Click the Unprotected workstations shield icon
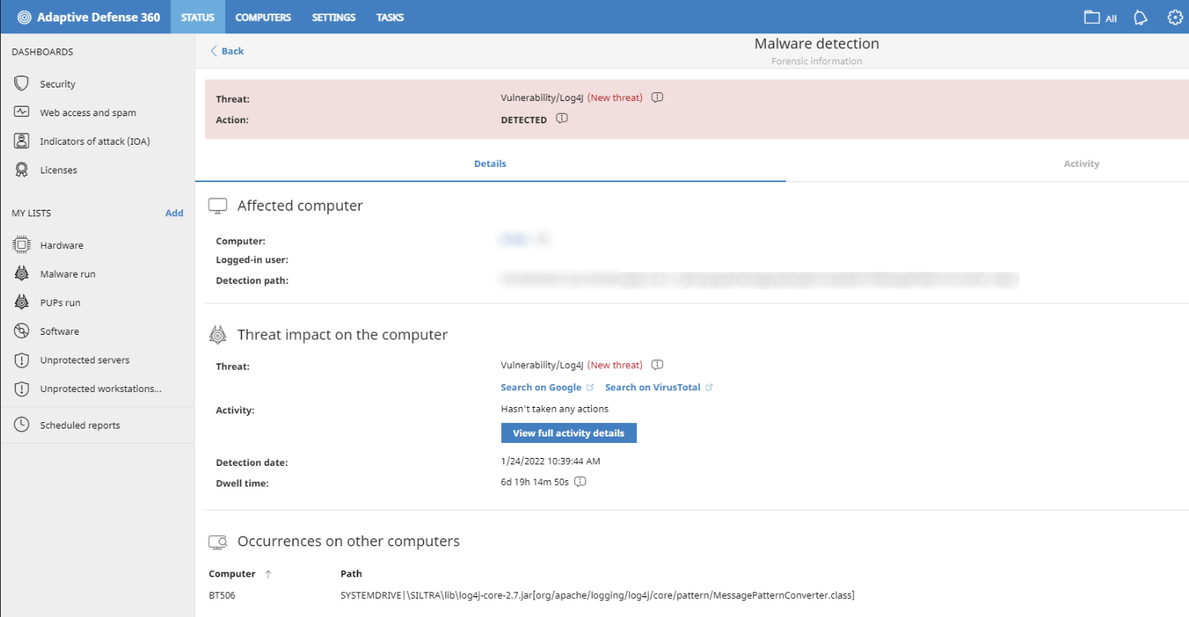 [22, 389]
